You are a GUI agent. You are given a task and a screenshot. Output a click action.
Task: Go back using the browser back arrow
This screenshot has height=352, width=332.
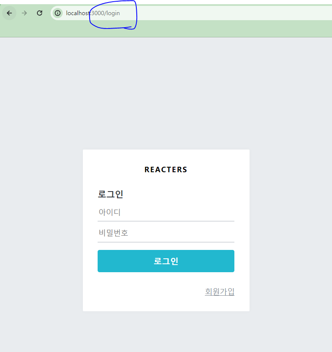(9, 13)
